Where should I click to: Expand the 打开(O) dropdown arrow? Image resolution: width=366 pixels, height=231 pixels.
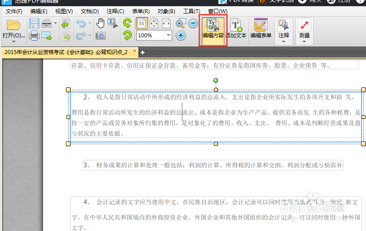14,42
